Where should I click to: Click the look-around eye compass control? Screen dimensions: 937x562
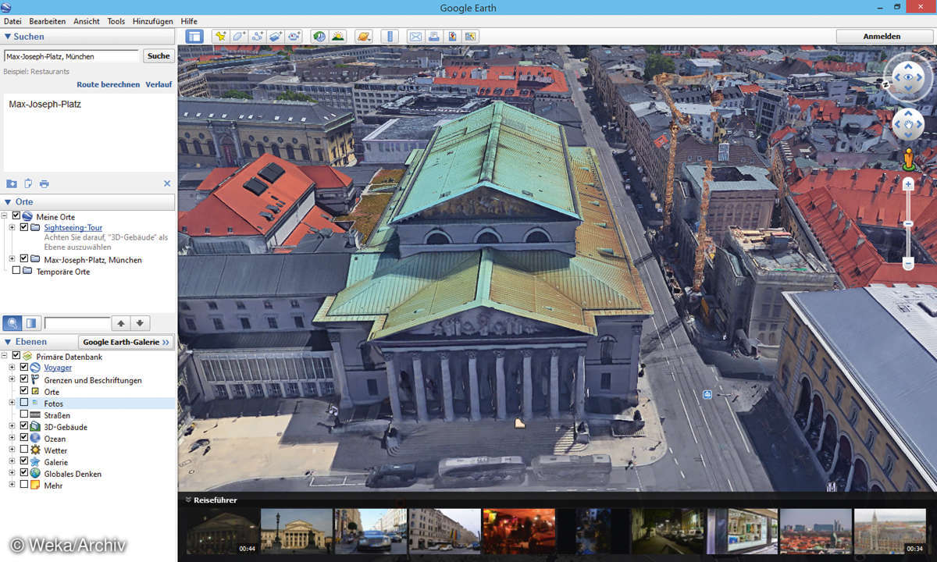pos(908,77)
